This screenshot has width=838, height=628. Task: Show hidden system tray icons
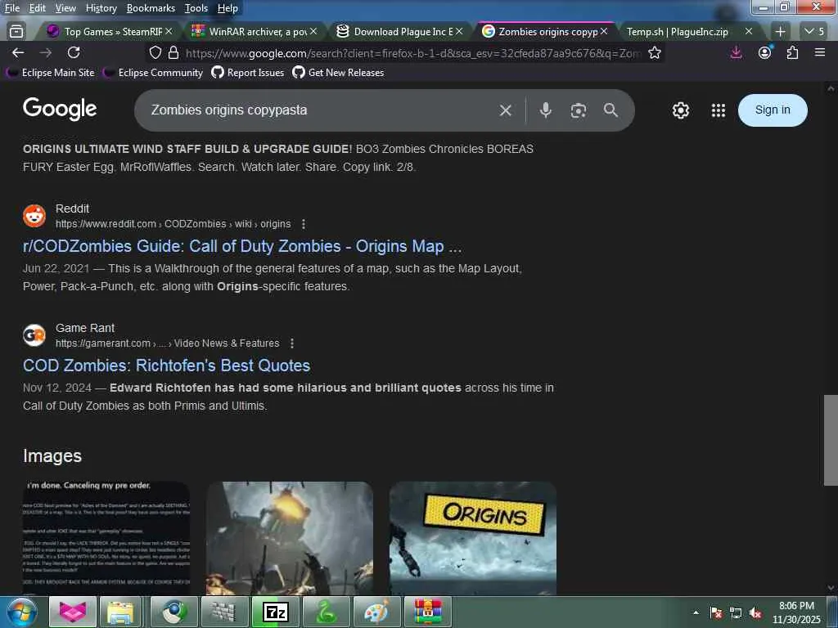pos(696,612)
